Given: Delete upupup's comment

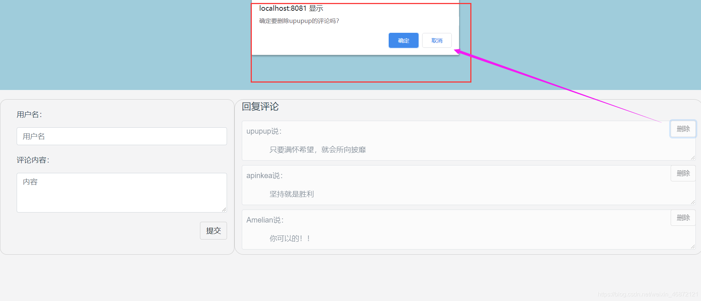Looking at the screenshot, I should click(683, 129).
